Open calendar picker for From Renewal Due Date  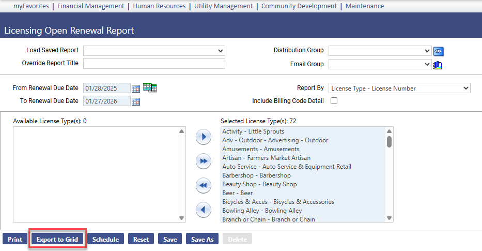pyautogui.click(x=136, y=88)
